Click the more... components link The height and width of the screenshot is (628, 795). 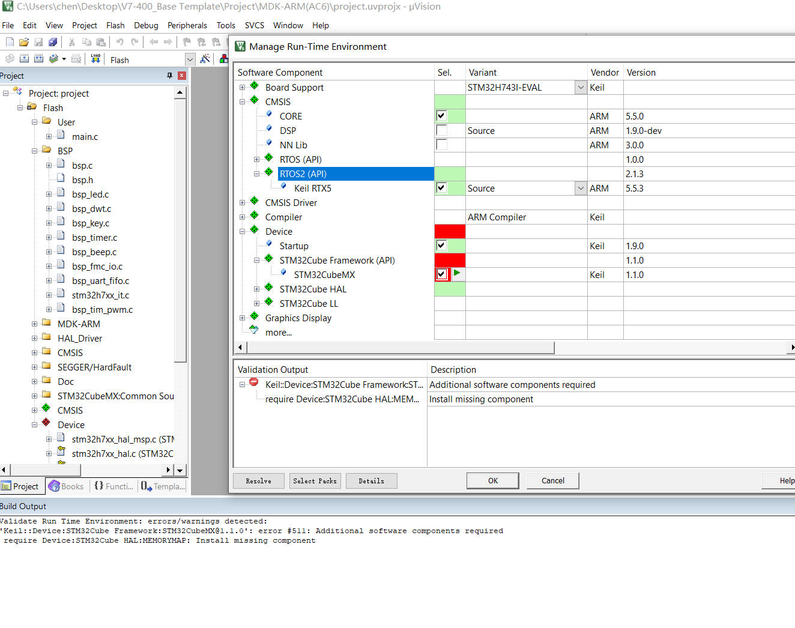279,333
